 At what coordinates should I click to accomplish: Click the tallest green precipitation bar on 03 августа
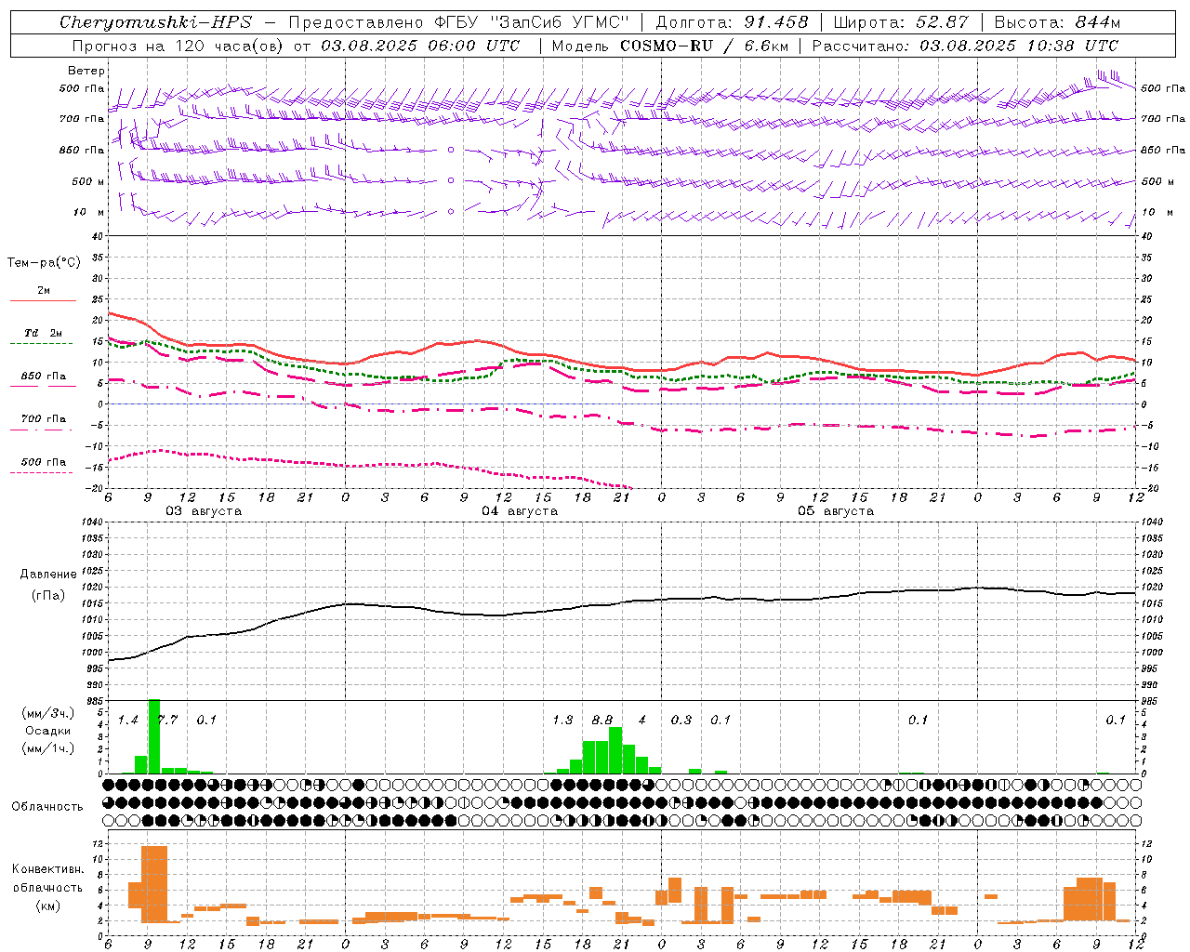(154, 736)
